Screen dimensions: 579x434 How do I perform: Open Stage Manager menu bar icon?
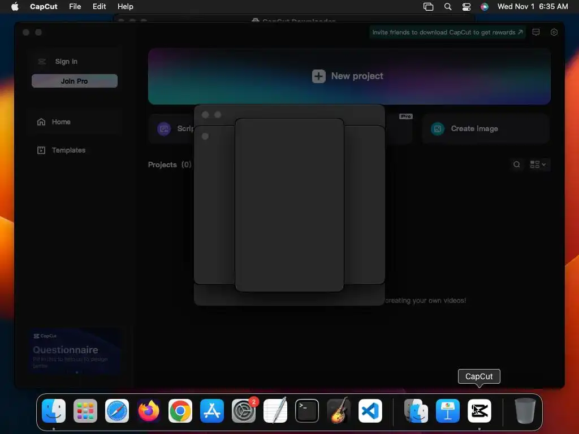[x=429, y=7]
